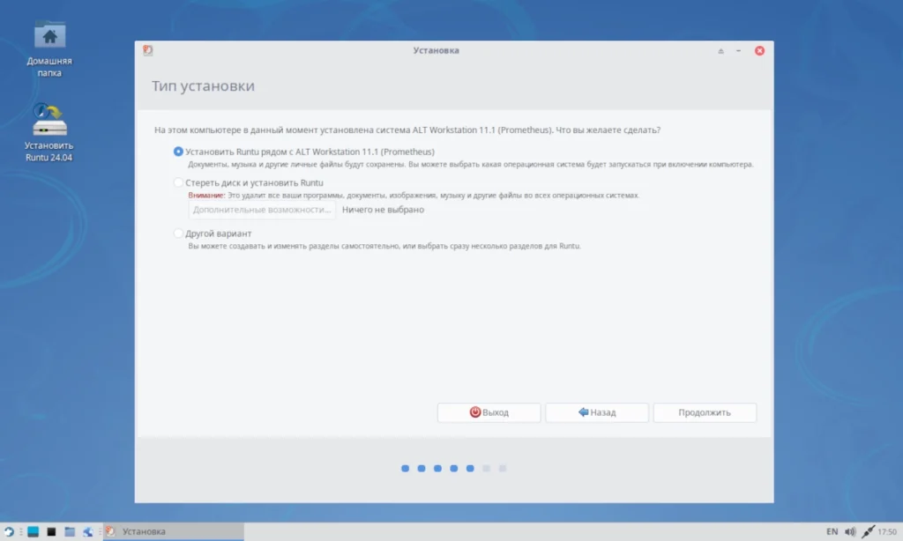
Task: Open Дополнительные возможности options
Action: pyautogui.click(x=262, y=210)
